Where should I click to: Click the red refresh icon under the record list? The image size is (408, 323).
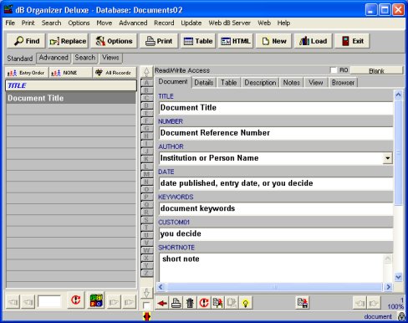pos(75,300)
